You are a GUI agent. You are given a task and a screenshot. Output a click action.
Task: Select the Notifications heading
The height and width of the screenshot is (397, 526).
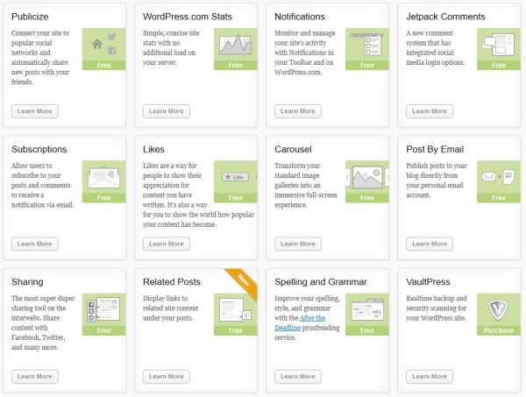click(300, 17)
